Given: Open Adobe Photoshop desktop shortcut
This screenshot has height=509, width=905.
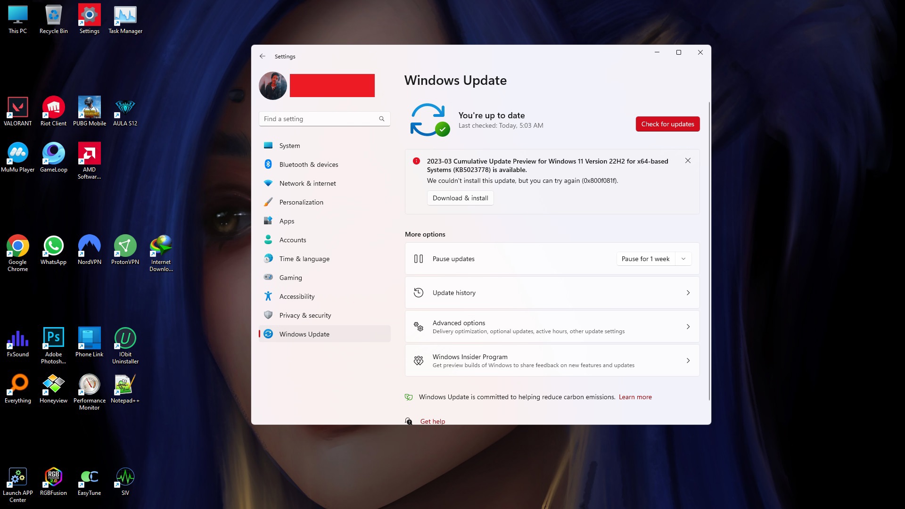Looking at the screenshot, I should click(x=54, y=346).
